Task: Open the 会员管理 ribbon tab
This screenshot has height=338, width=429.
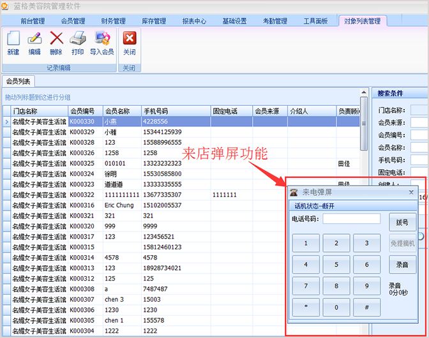Action: [73, 21]
